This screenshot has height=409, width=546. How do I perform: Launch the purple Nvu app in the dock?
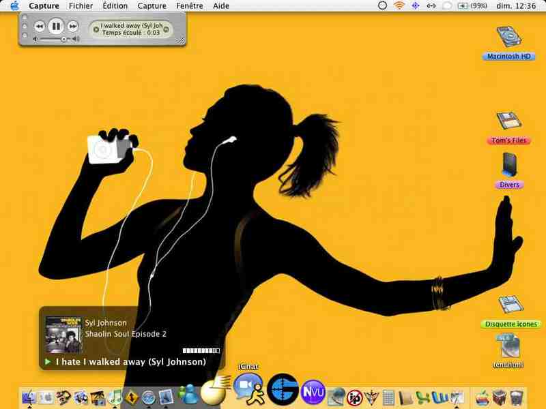tap(313, 393)
